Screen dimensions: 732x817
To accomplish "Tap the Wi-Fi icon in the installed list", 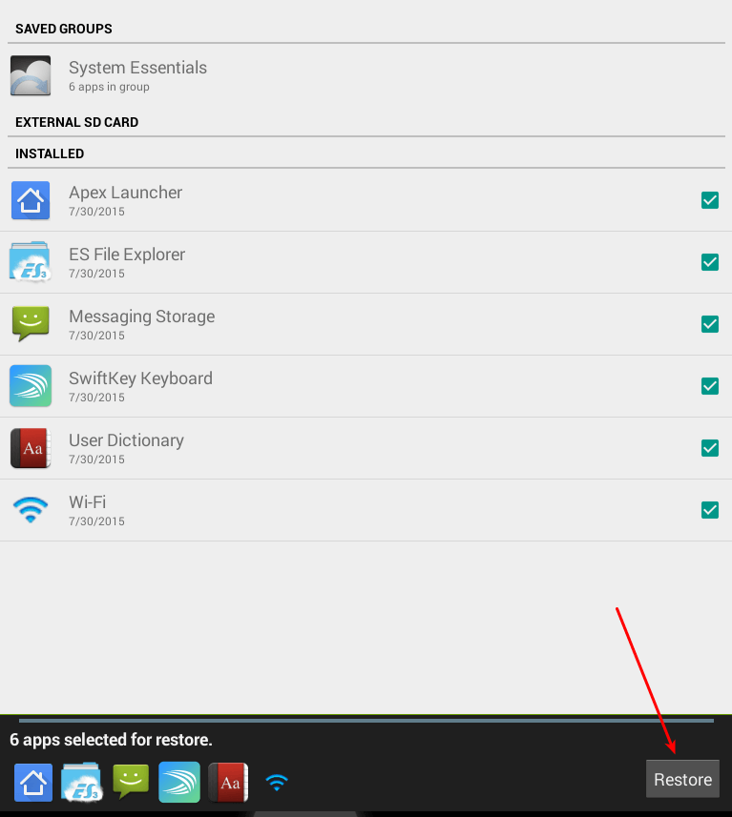I will tap(31, 510).
